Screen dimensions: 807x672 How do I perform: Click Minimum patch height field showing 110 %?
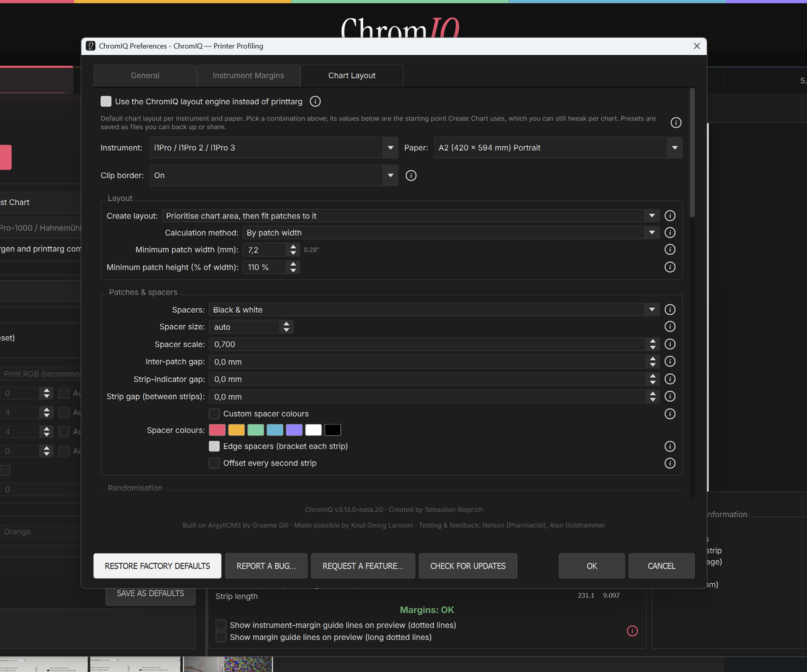[x=271, y=267]
